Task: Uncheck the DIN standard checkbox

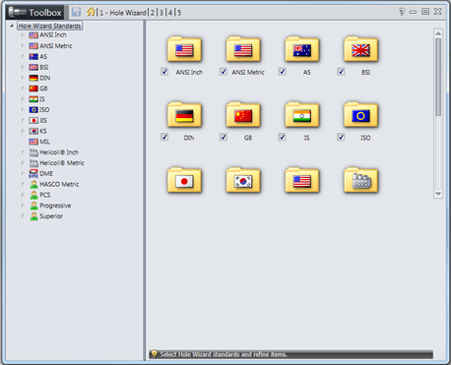Action: [x=164, y=137]
